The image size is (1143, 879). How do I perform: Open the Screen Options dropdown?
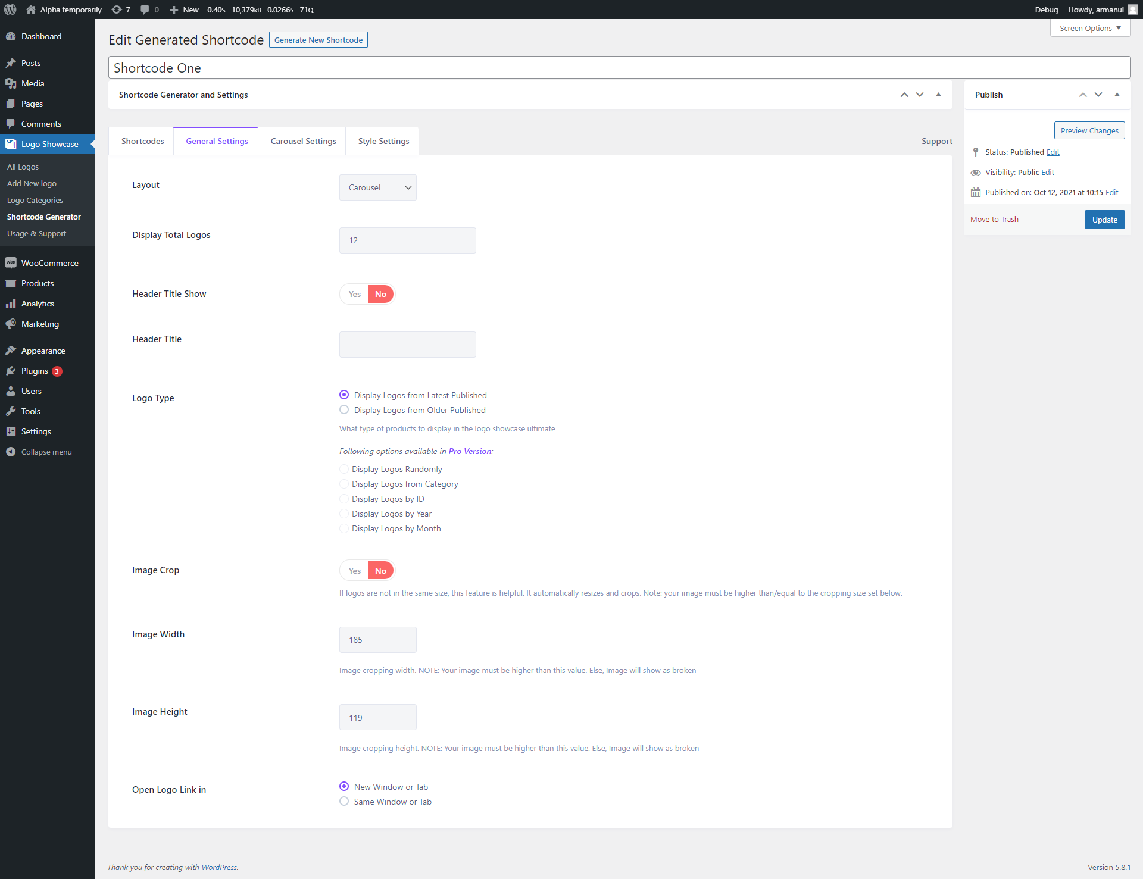coord(1090,28)
